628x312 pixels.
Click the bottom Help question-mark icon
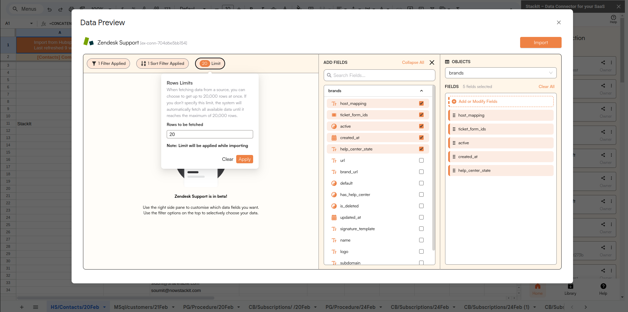tap(603, 286)
